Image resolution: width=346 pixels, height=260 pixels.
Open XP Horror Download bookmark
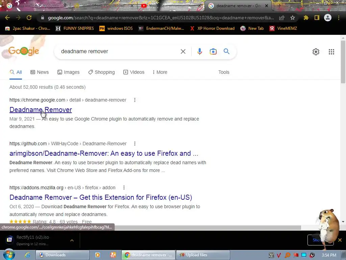(x=212, y=28)
